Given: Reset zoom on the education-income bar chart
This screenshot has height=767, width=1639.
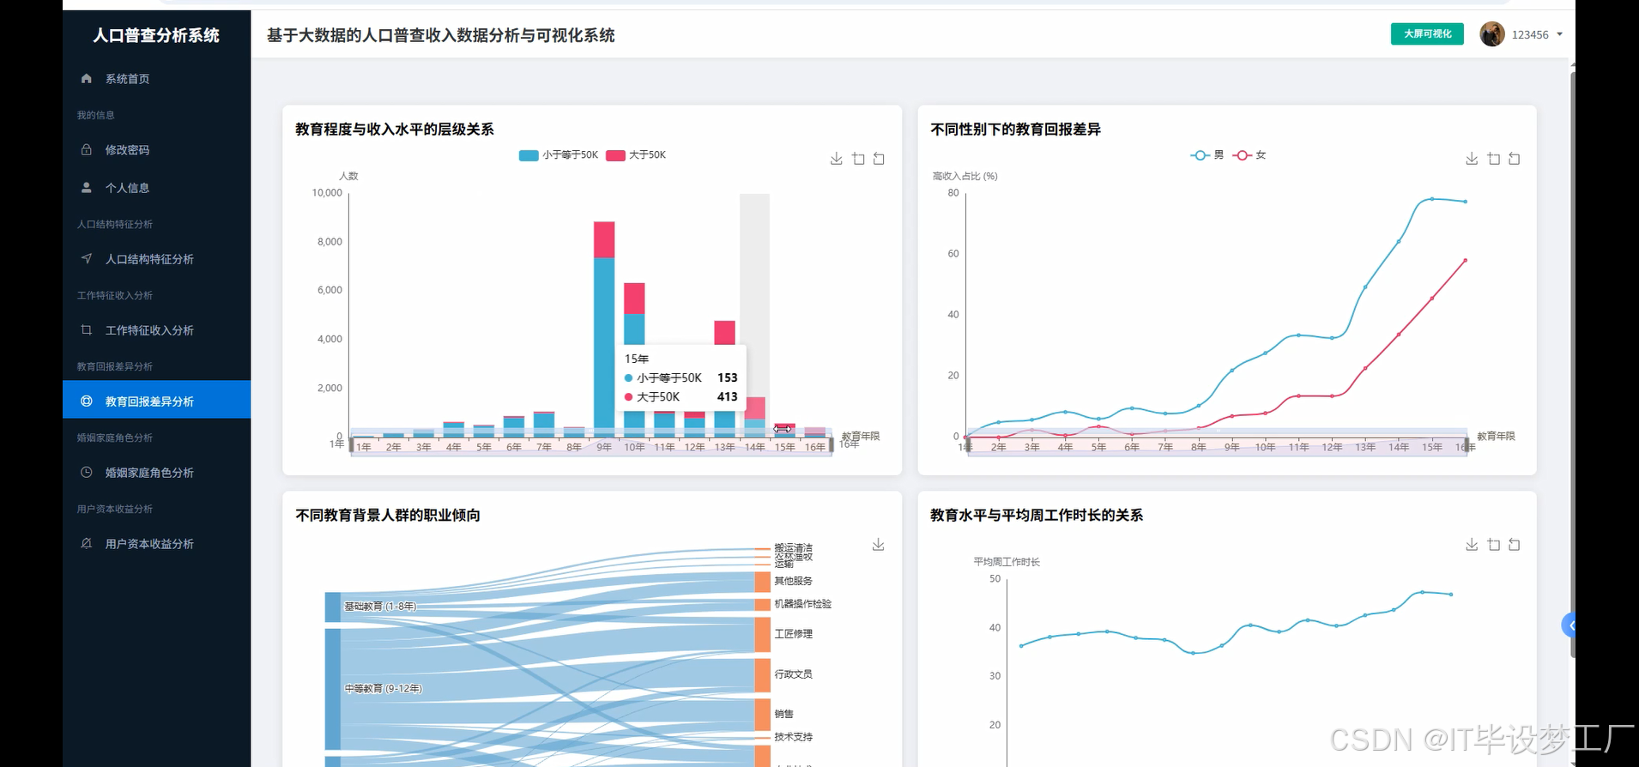Looking at the screenshot, I should pos(879,159).
